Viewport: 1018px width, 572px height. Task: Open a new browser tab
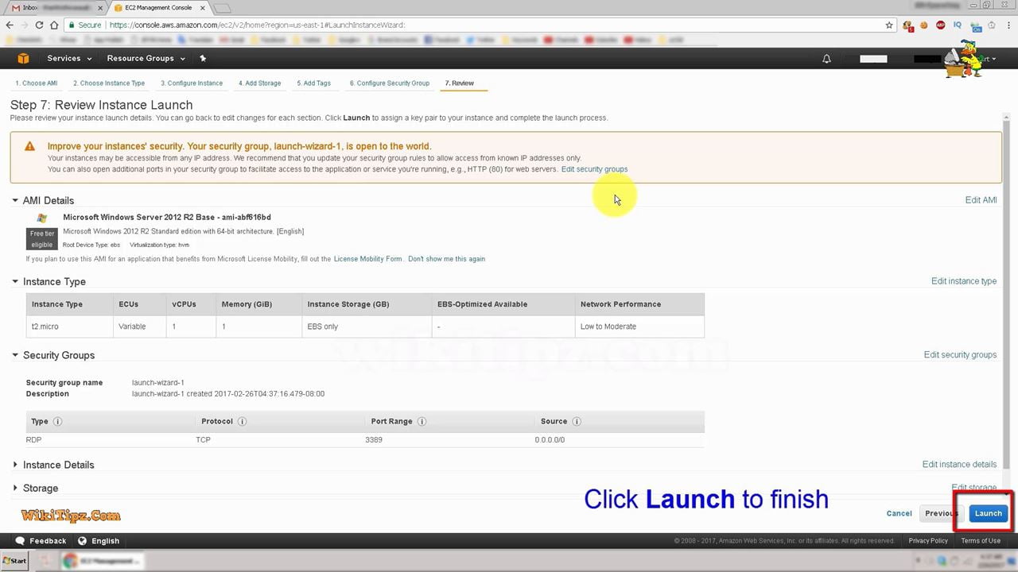click(222, 9)
